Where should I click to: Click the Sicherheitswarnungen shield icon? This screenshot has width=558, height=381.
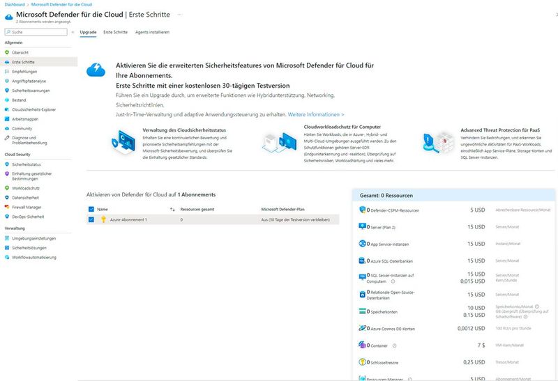point(7,91)
